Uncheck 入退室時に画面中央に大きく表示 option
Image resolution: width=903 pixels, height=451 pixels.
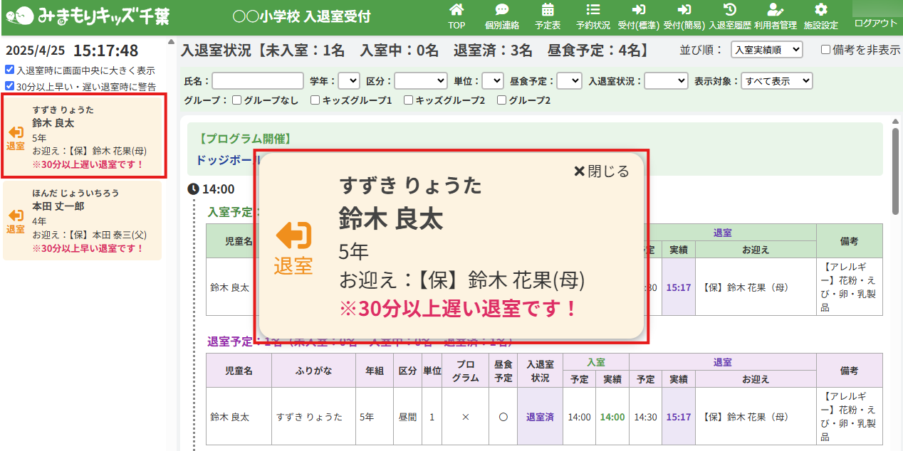tap(9, 70)
